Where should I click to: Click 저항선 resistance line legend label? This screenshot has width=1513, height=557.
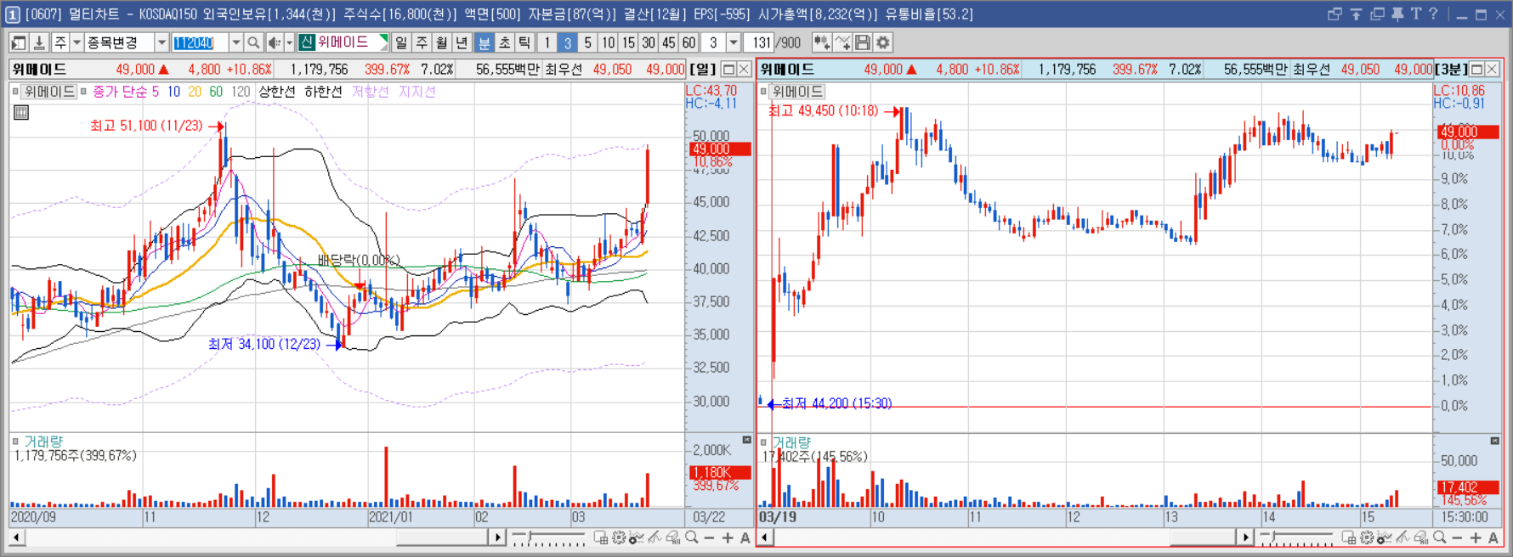tap(371, 91)
